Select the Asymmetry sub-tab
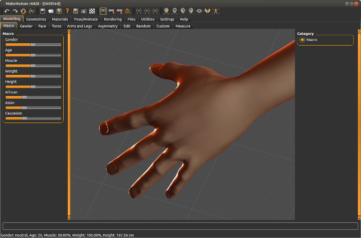The height and width of the screenshot is (238, 361). click(107, 26)
